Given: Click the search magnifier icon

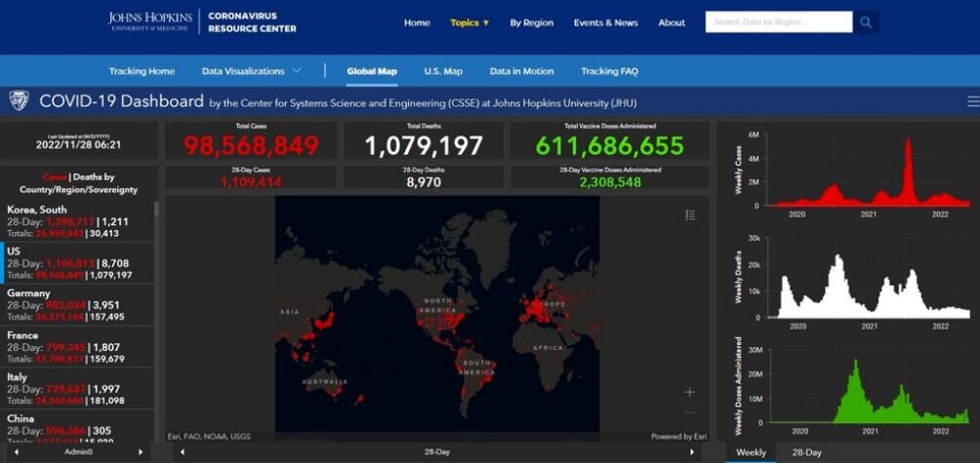Looking at the screenshot, I should point(866,21).
